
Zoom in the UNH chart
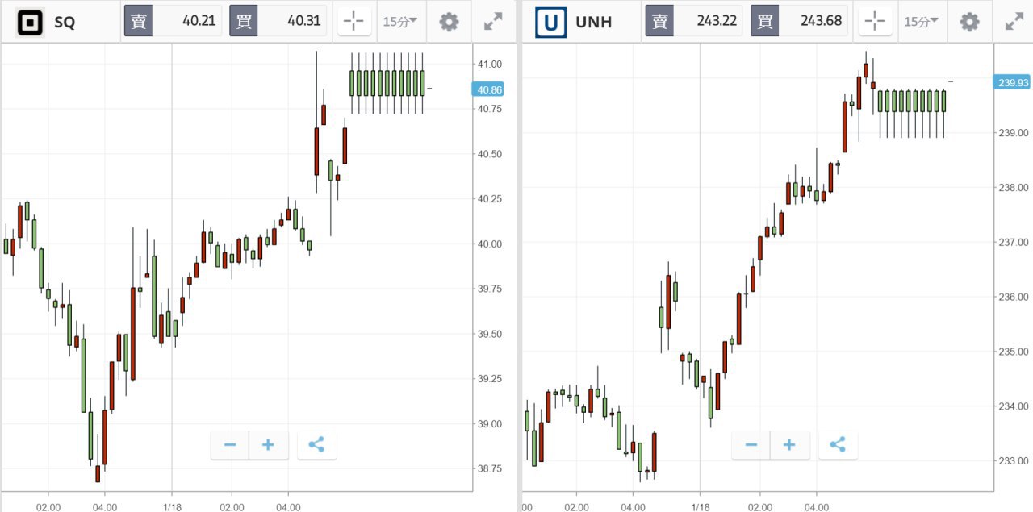click(x=789, y=444)
